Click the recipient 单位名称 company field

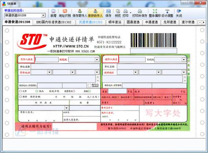click(152, 67)
